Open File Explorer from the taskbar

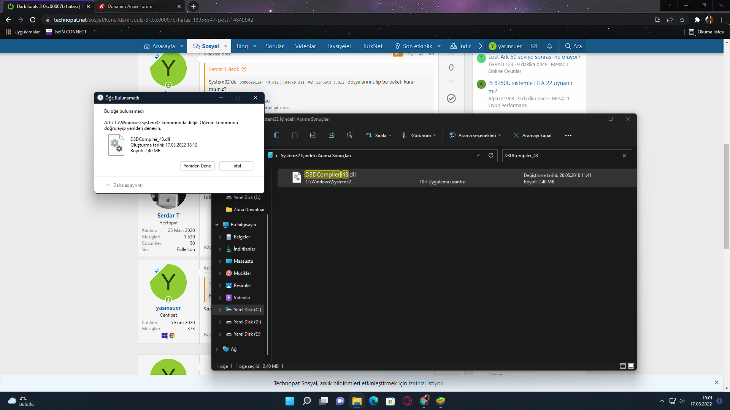tap(357, 401)
